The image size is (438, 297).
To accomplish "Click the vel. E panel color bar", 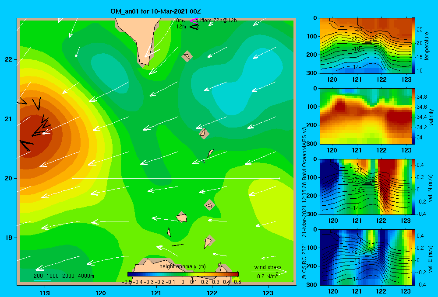I will (x=413, y=257).
